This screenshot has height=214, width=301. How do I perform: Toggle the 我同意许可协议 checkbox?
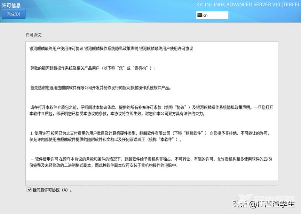point(29,190)
